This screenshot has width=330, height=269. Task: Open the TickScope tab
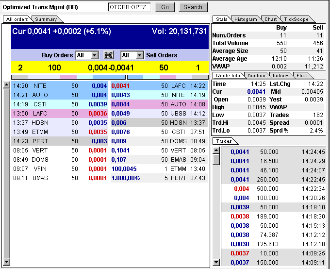pyautogui.click(x=295, y=19)
